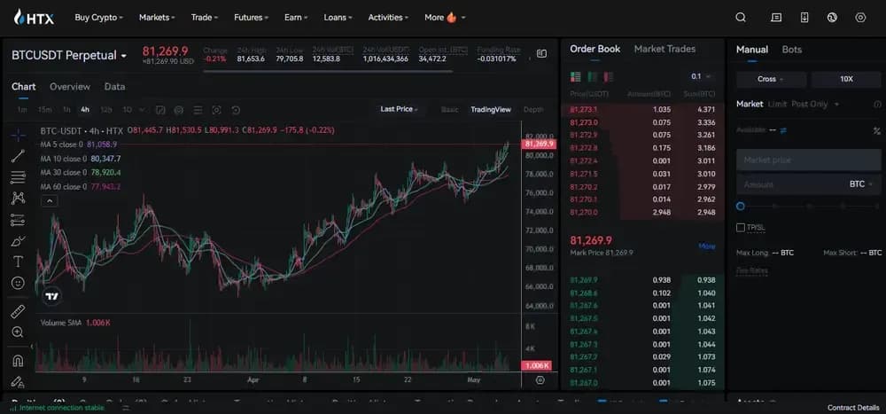
Task: Switch chart to Basic mode
Action: click(450, 110)
